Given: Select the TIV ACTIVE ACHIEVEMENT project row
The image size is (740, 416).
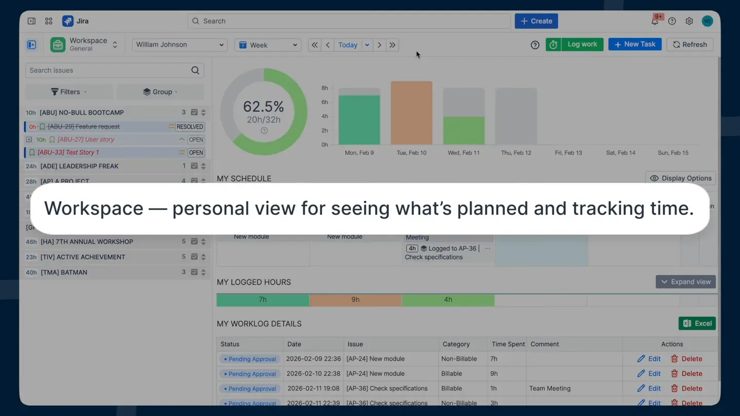Looking at the screenshot, I should click(116, 257).
